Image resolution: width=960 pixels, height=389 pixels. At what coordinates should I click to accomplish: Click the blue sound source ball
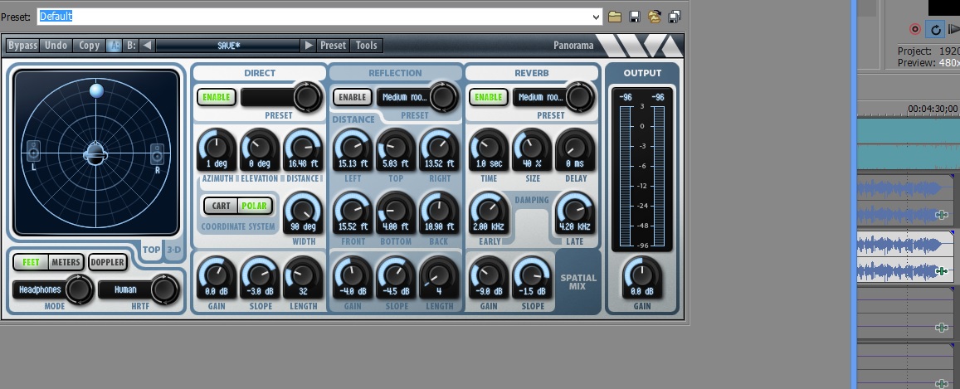(97, 90)
